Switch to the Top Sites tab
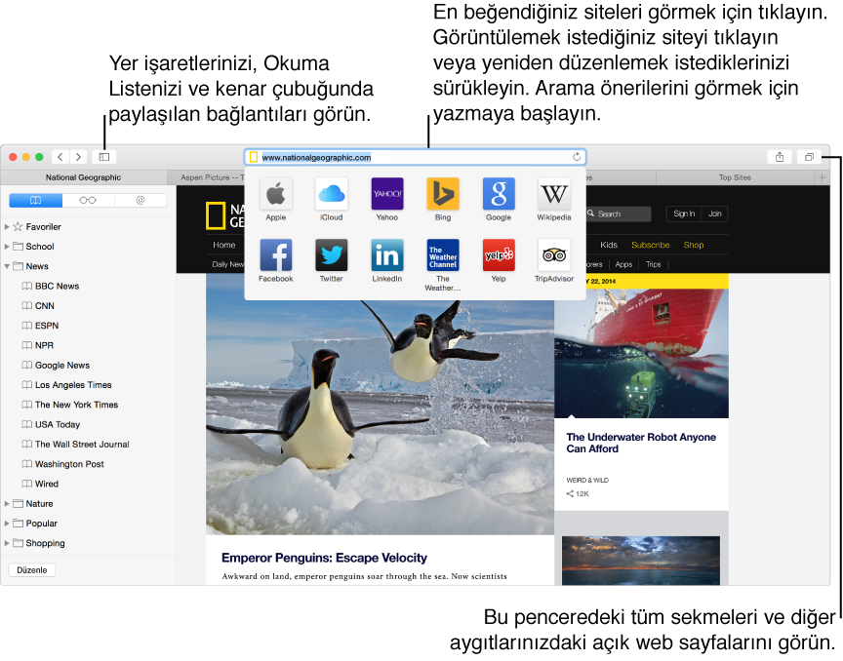 coord(735,177)
